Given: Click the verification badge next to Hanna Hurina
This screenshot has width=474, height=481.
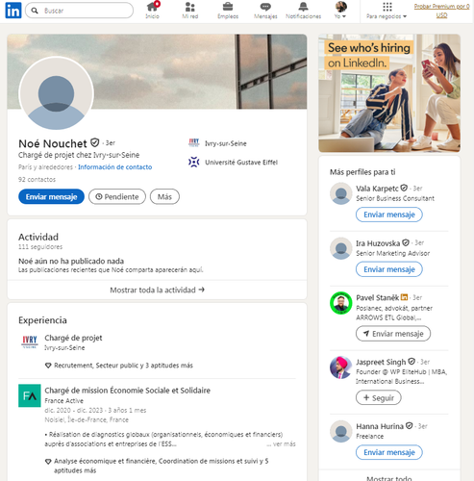Looking at the screenshot, I should coord(410,426).
